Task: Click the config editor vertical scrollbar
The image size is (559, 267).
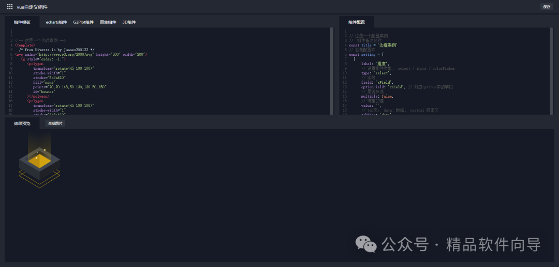Action: [552, 71]
